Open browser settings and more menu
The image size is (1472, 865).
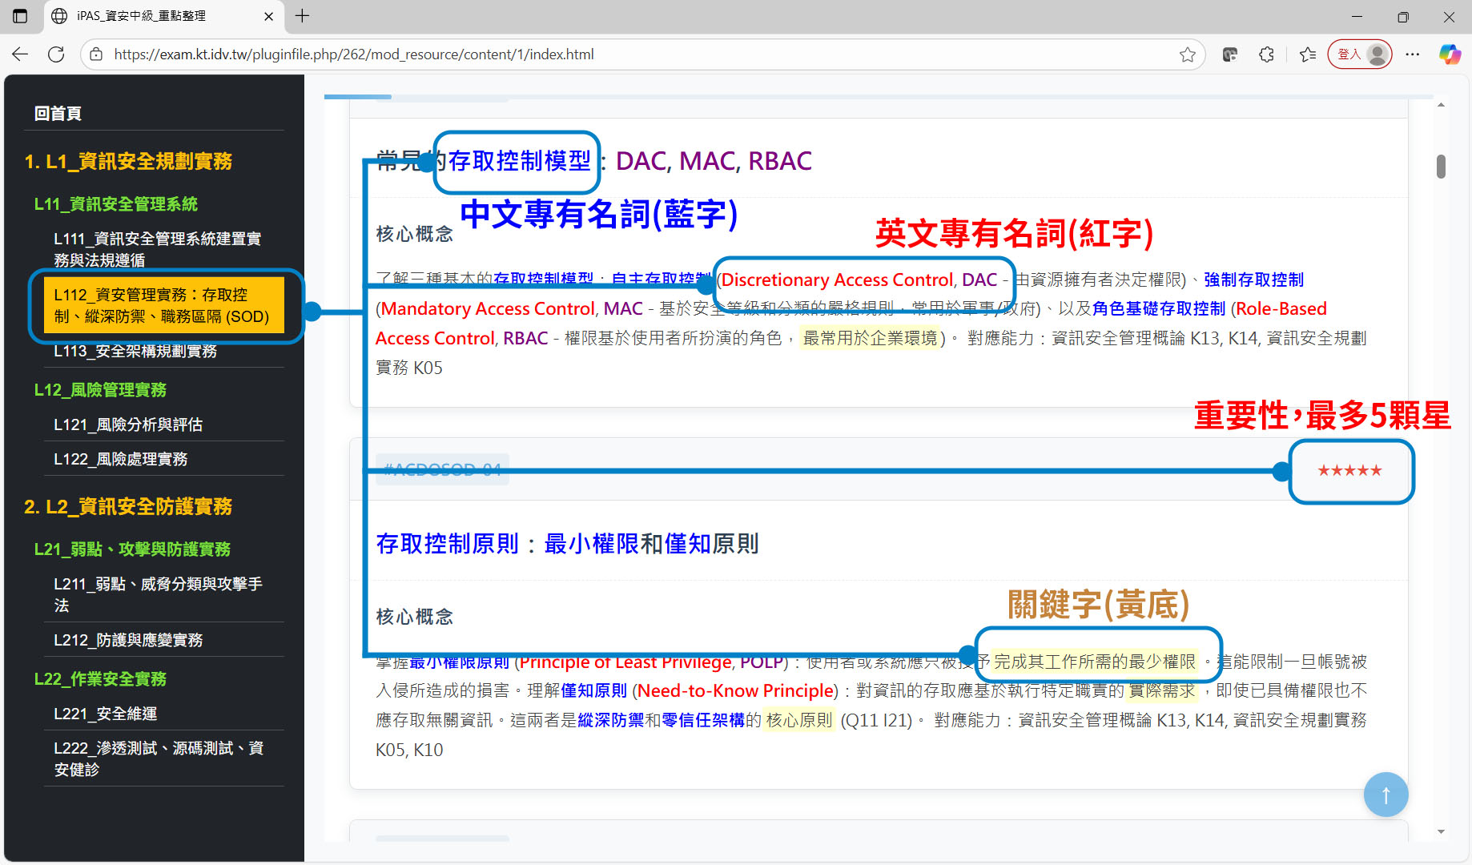point(1413,54)
